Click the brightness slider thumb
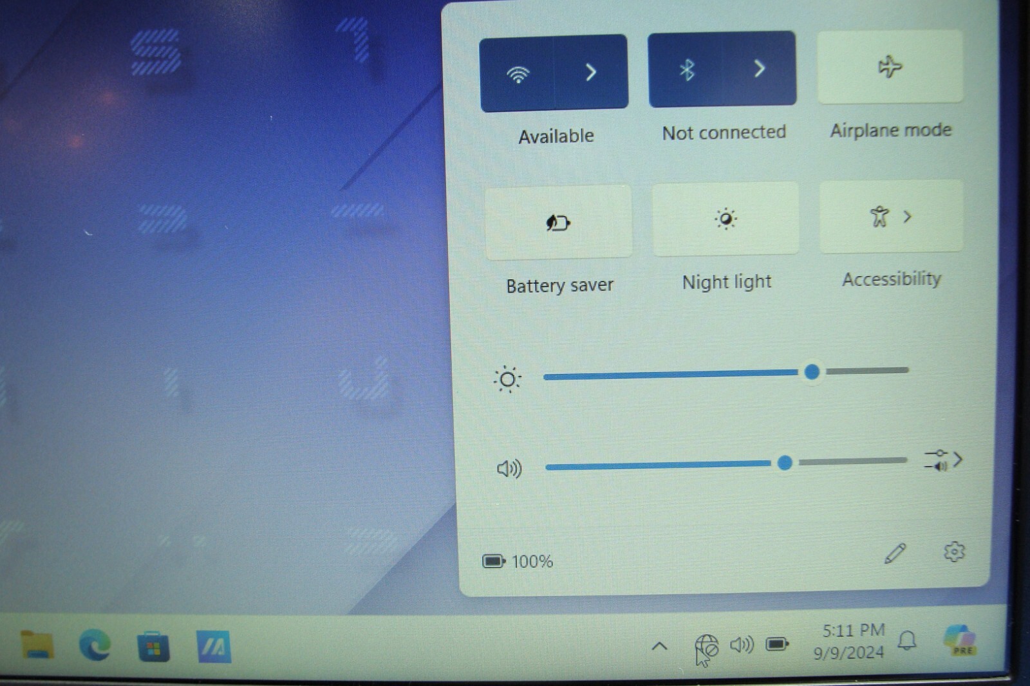 [812, 371]
